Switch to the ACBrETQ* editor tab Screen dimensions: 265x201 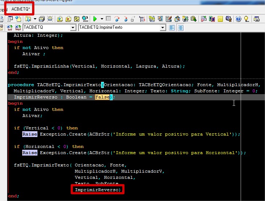(21, 9)
